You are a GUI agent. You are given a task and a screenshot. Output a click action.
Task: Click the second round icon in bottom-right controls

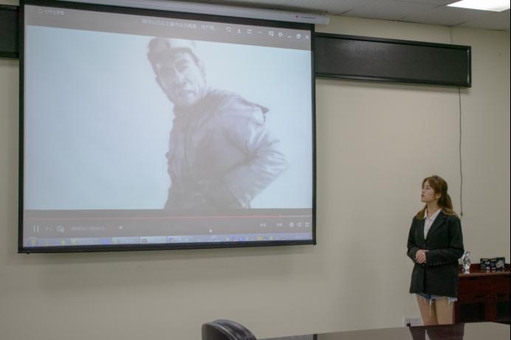[299, 225]
